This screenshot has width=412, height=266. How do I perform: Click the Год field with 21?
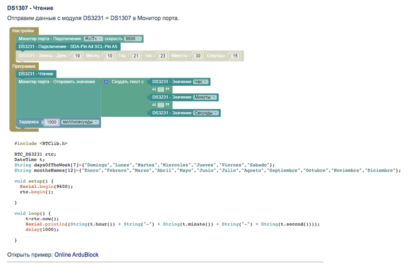[135, 56]
